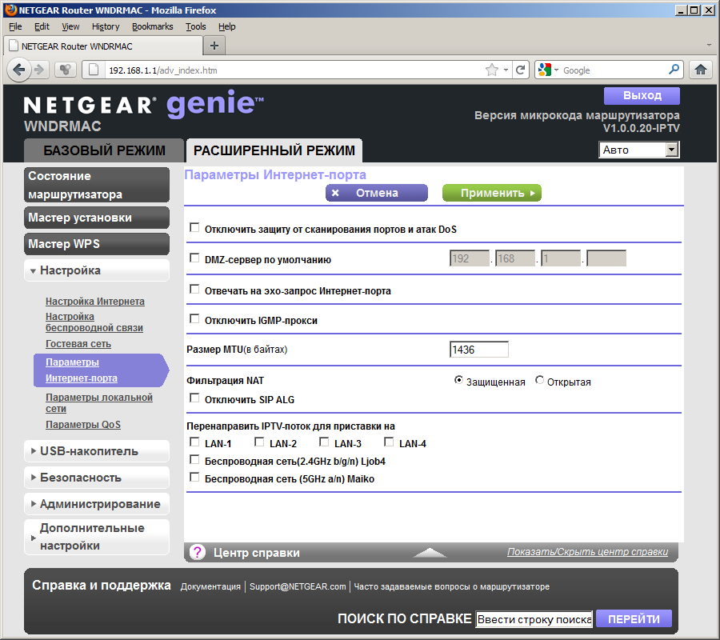Click the Help Center upward triangle
Viewport: 720px width, 640px height.
pos(430,552)
